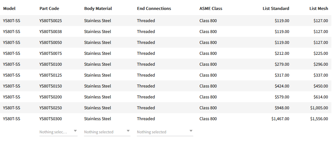Select the YS80TS0100 row part code
The width and height of the screenshot is (332, 141).
click(51, 64)
